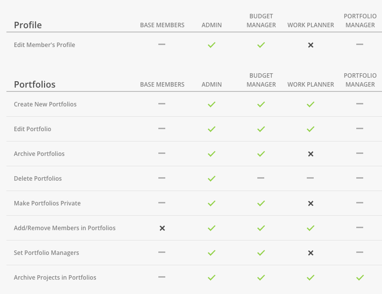Click Base Members X for Add/Remove Members
382x294 pixels.
162,228
